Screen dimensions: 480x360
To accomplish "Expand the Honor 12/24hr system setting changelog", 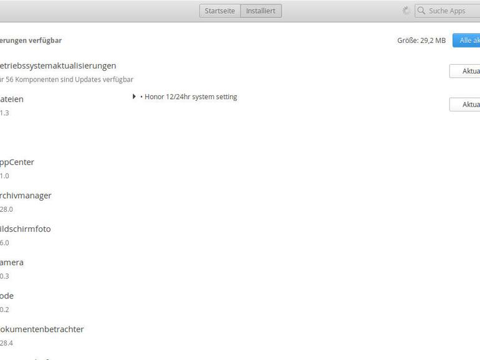I will point(134,97).
